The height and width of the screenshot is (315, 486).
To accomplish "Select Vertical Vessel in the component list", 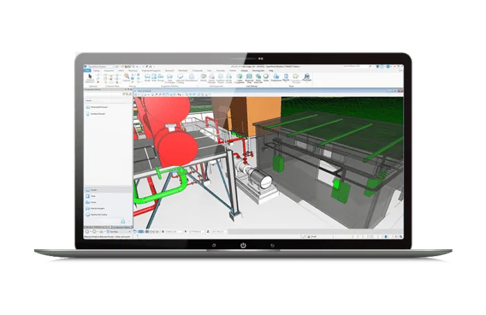I will point(97,115).
